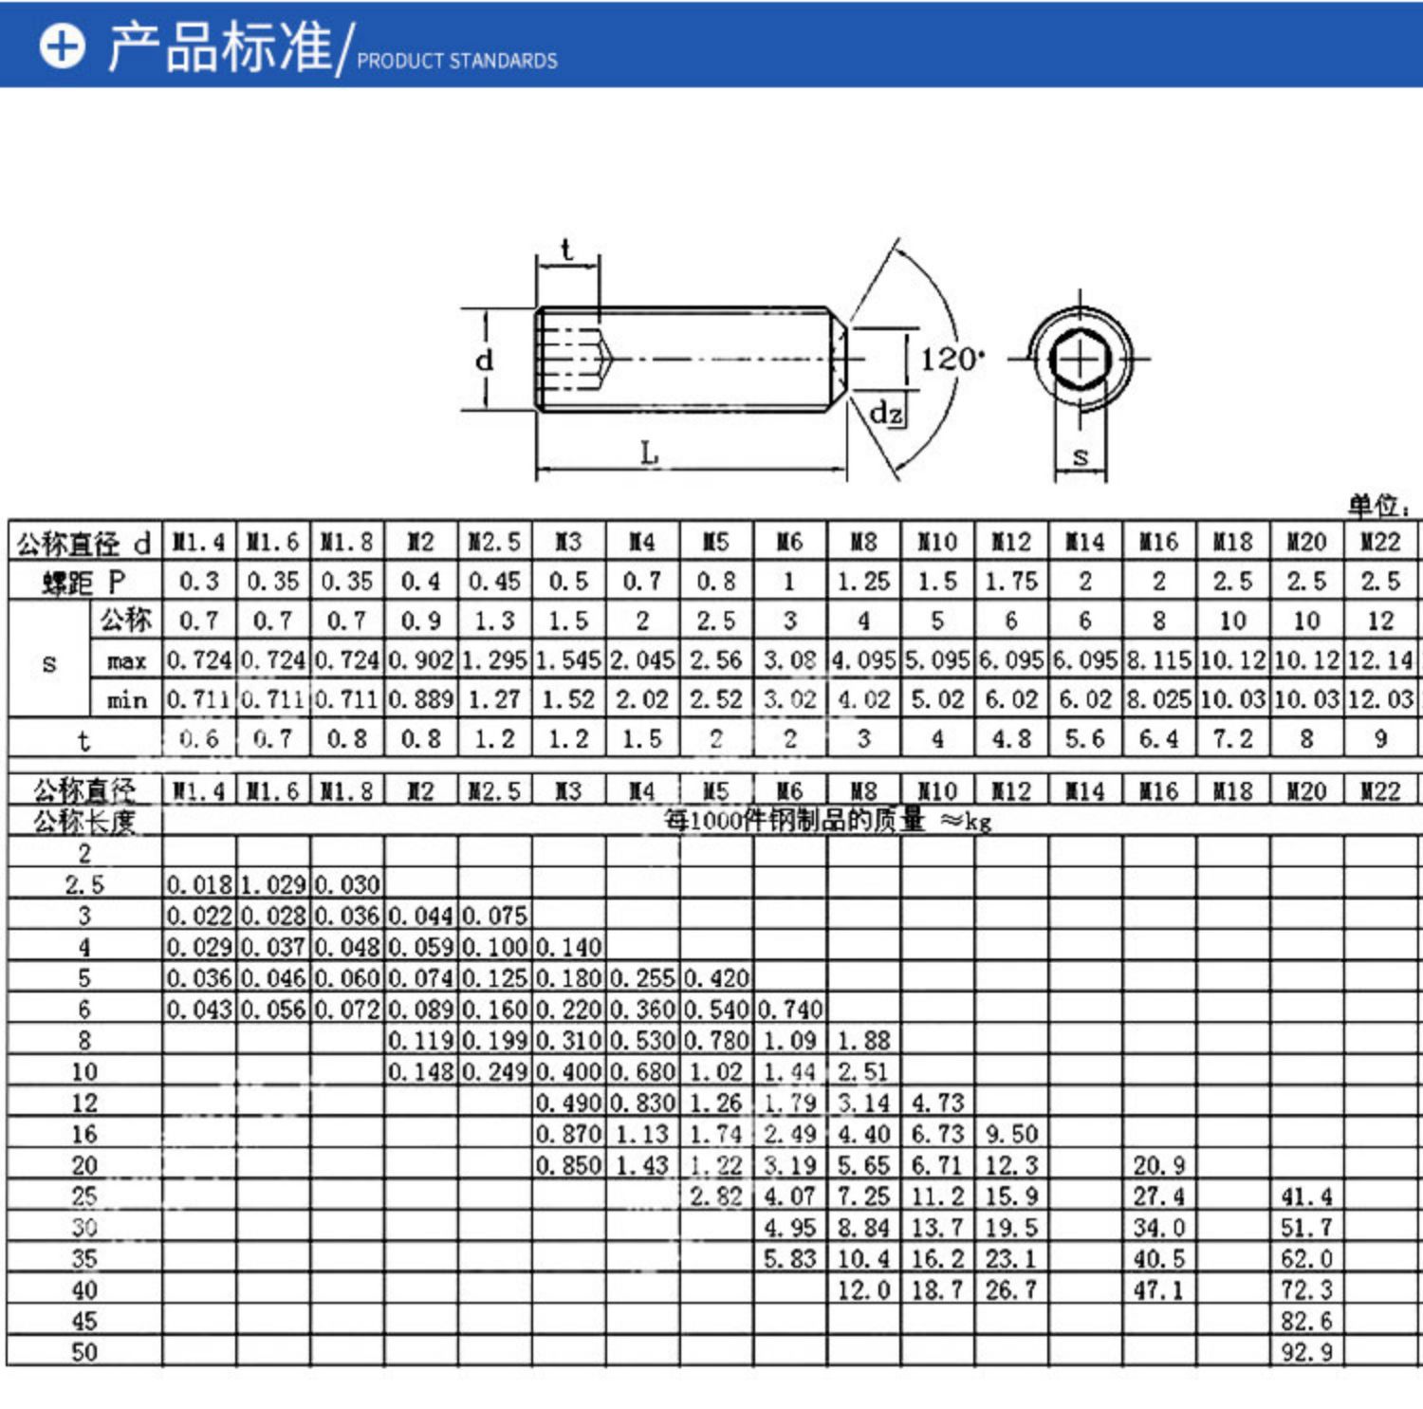The height and width of the screenshot is (1409, 1423).
Task: Click the white plus circle icon in header
Action: pos(63,46)
